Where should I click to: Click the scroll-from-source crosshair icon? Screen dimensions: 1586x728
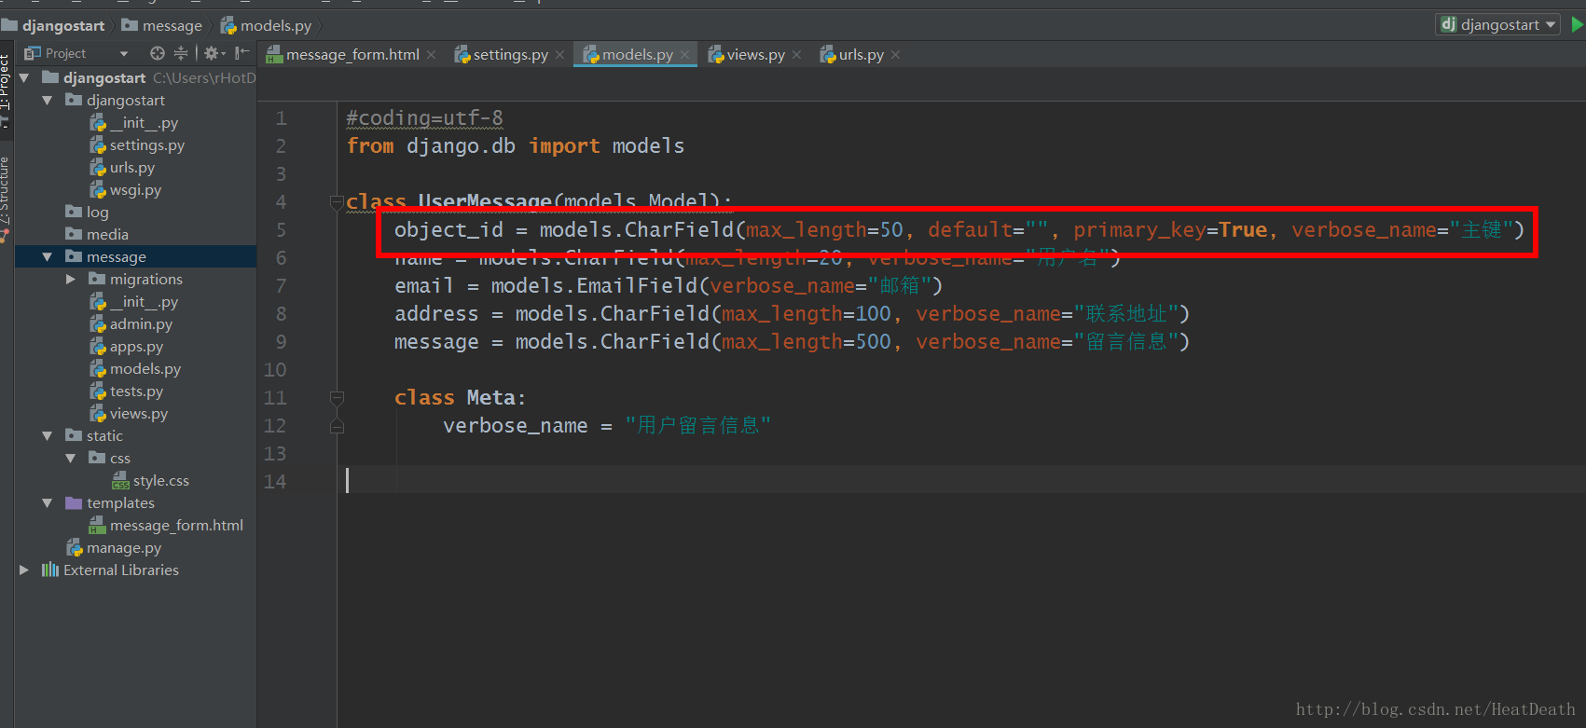coord(157,53)
